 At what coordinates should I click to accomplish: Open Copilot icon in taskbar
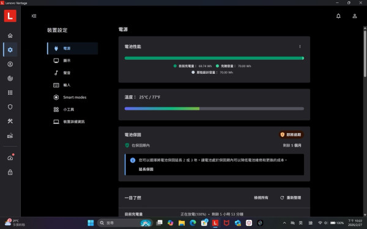tap(171, 223)
